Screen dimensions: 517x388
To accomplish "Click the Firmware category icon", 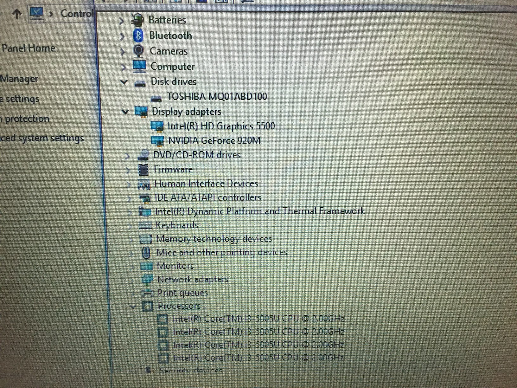I will pyautogui.click(x=144, y=169).
